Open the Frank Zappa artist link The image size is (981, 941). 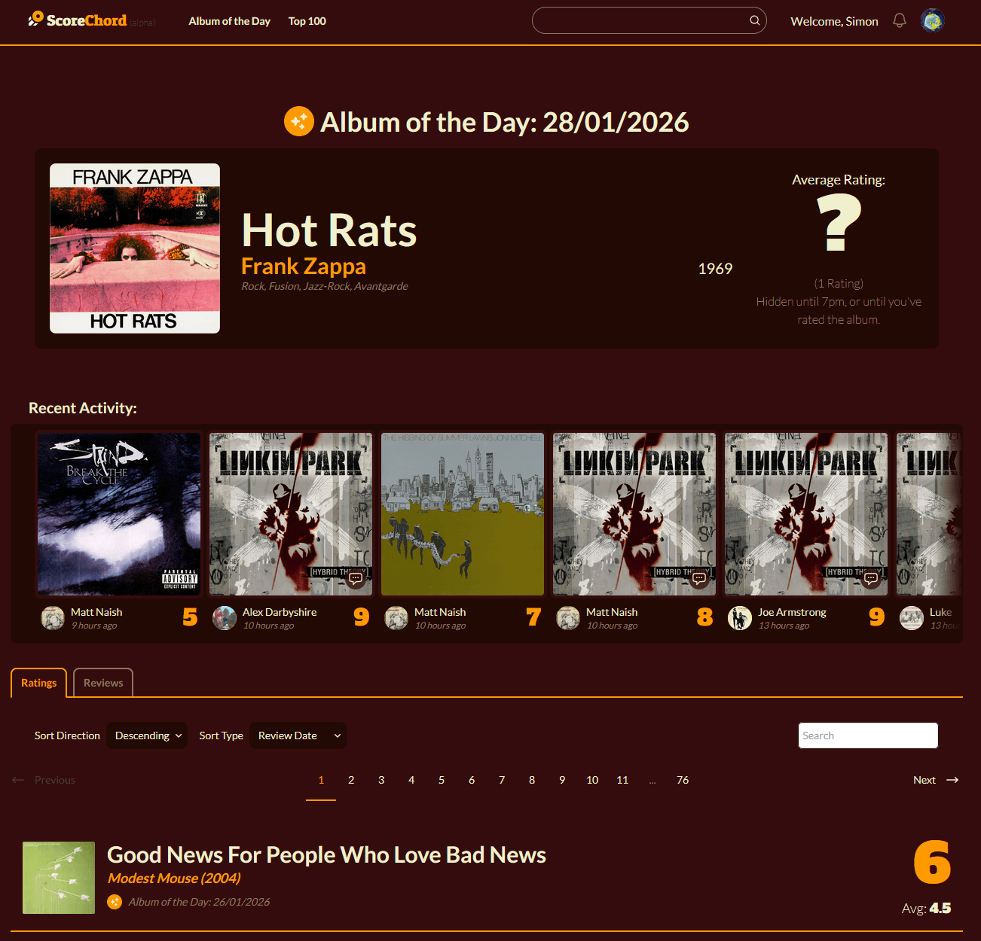coord(304,266)
